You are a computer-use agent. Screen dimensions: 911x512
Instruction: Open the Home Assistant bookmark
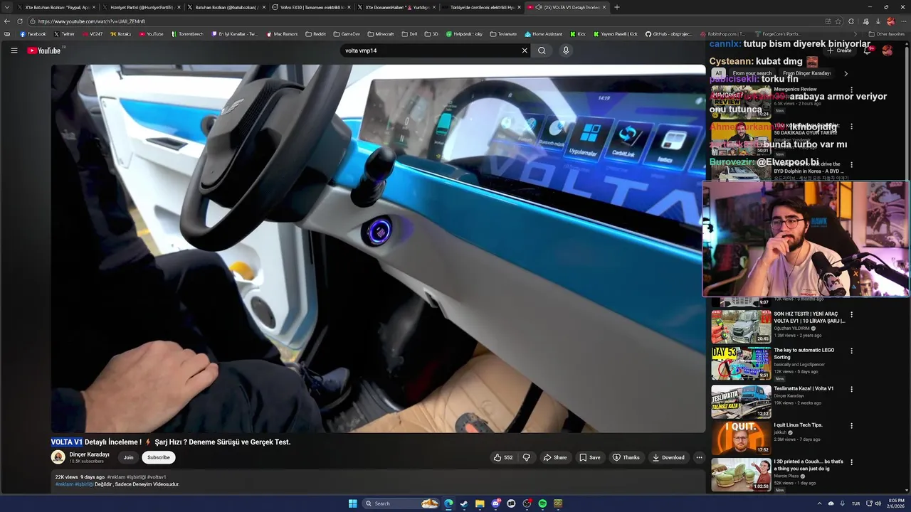click(543, 33)
